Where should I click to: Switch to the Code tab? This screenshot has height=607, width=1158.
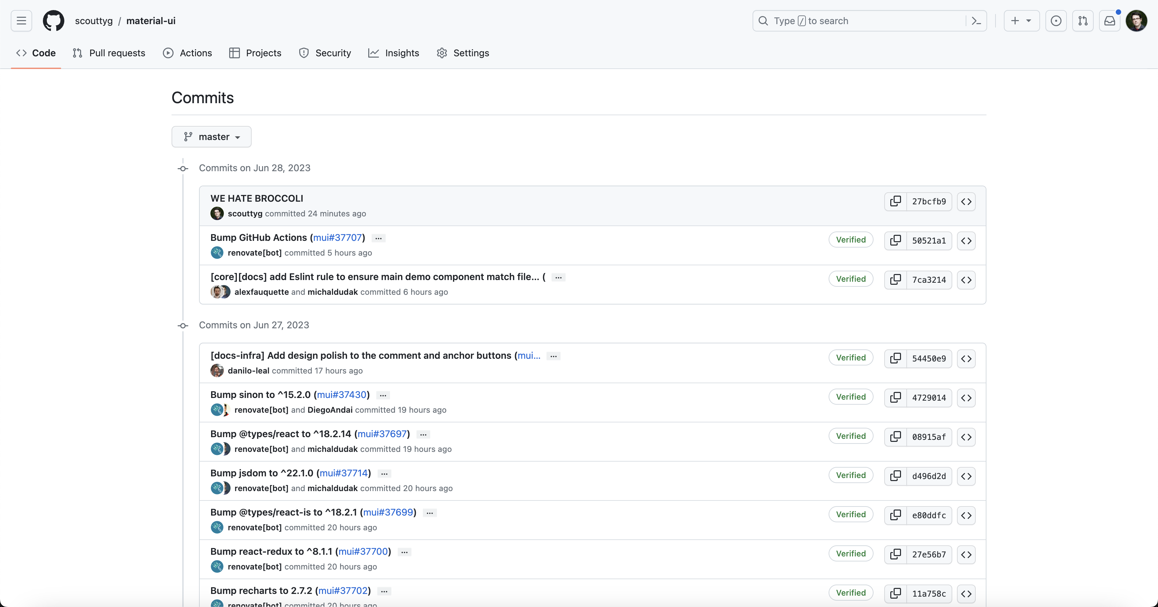(36, 53)
